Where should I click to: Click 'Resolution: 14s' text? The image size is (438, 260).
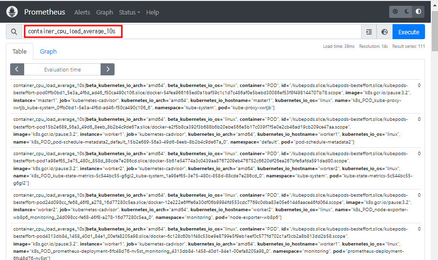point(374,46)
